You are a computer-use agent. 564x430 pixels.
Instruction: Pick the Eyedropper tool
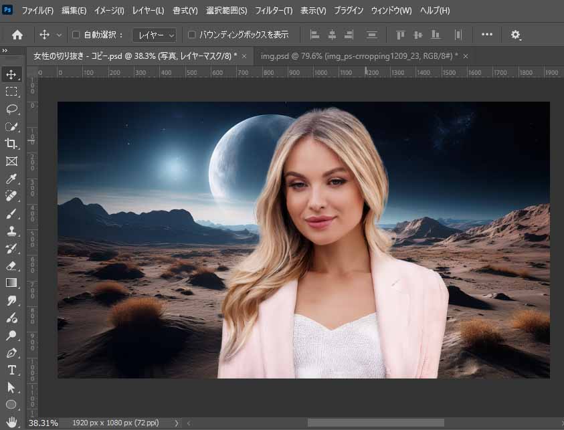(x=11, y=179)
